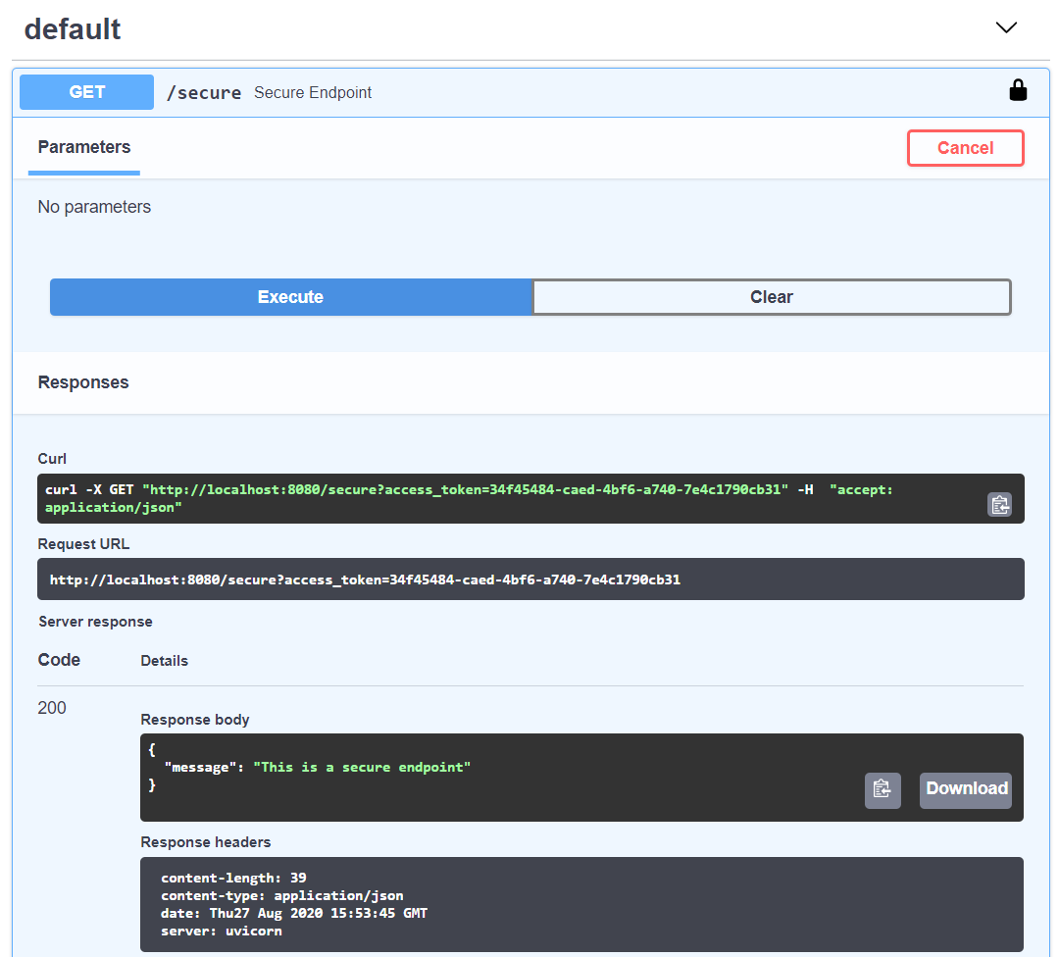Collapse the default section using its chevron
The height and width of the screenshot is (957, 1059).
(x=1006, y=27)
